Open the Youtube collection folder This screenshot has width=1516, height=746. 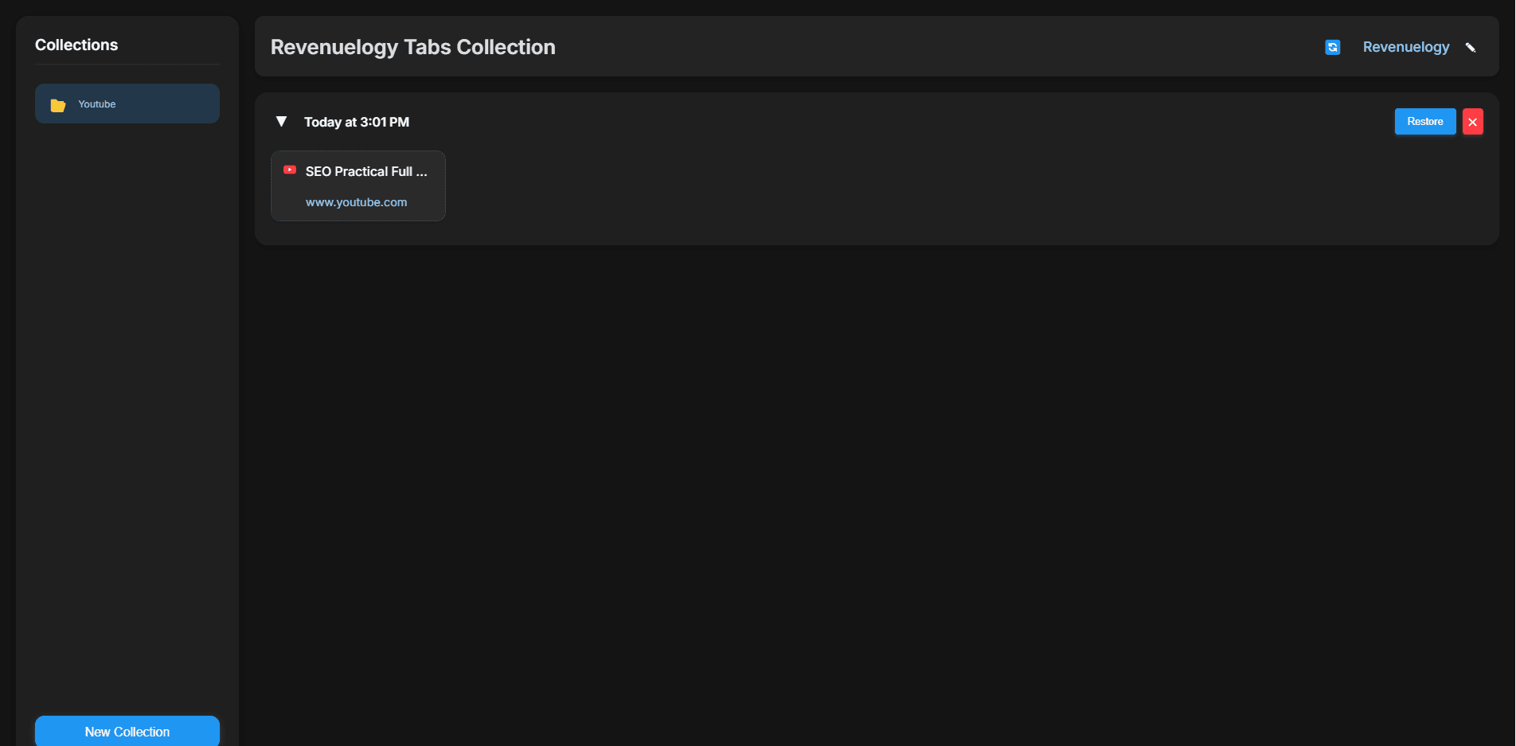(127, 104)
